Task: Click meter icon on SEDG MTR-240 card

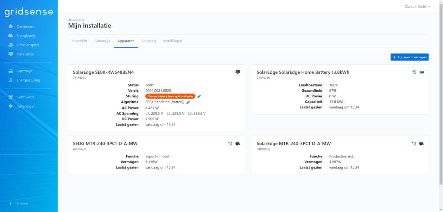Action: [x=238, y=143]
